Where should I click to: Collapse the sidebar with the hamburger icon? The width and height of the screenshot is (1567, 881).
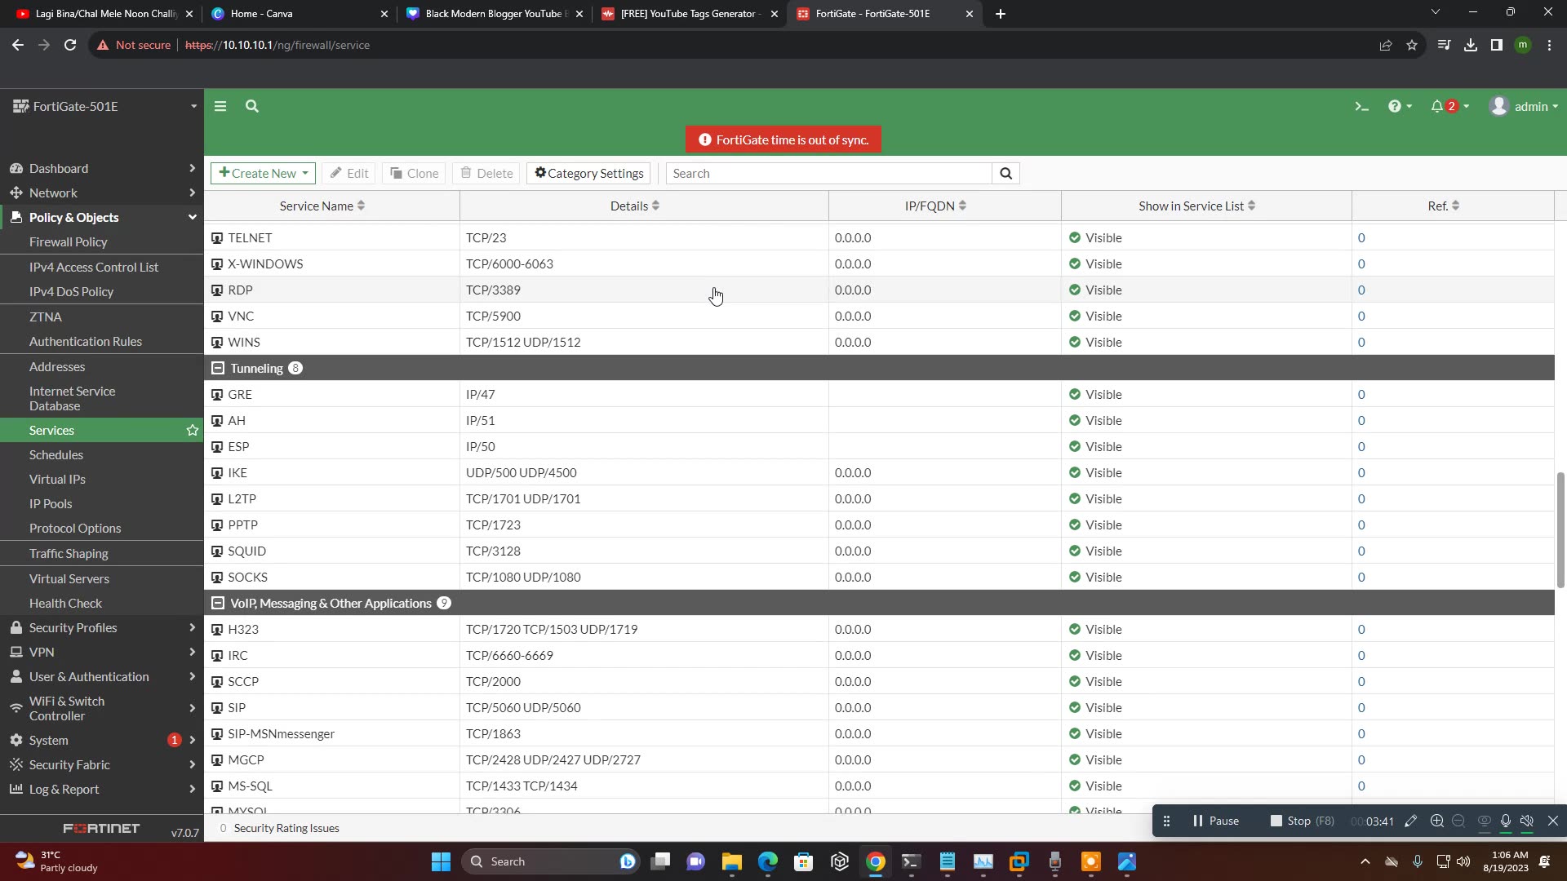point(220,106)
